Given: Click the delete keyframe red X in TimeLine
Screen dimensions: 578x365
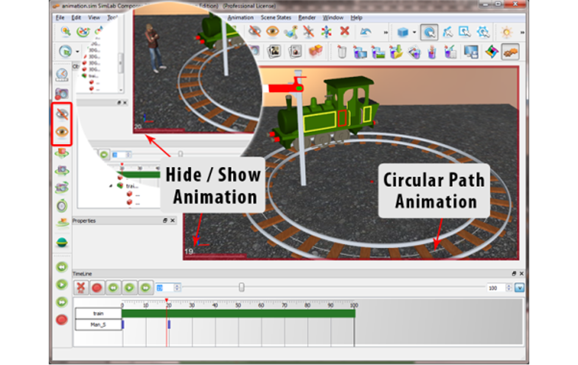Looking at the screenshot, I should click(81, 288).
